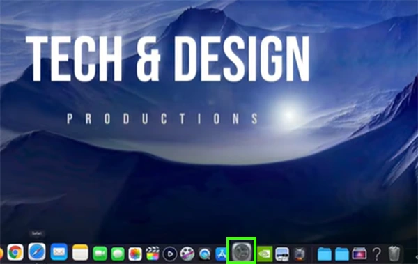
Task: Click the question mark dock item
Action: (376, 254)
